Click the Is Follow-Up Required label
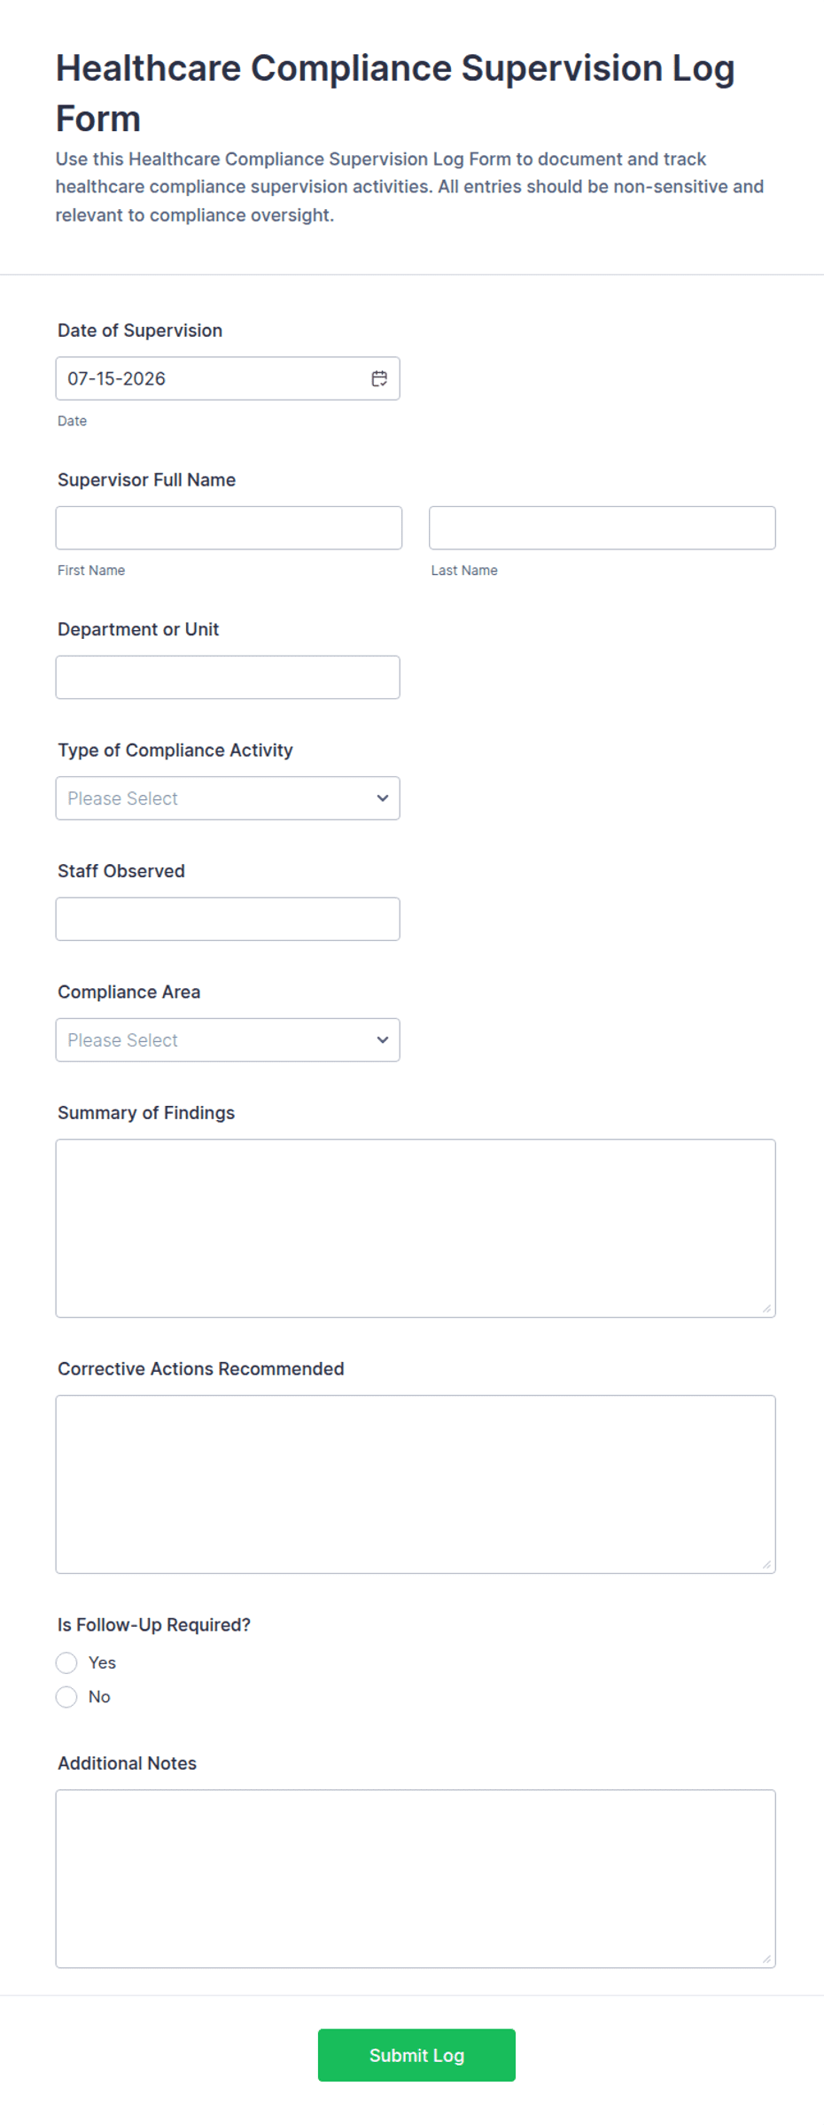 [x=154, y=1625]
